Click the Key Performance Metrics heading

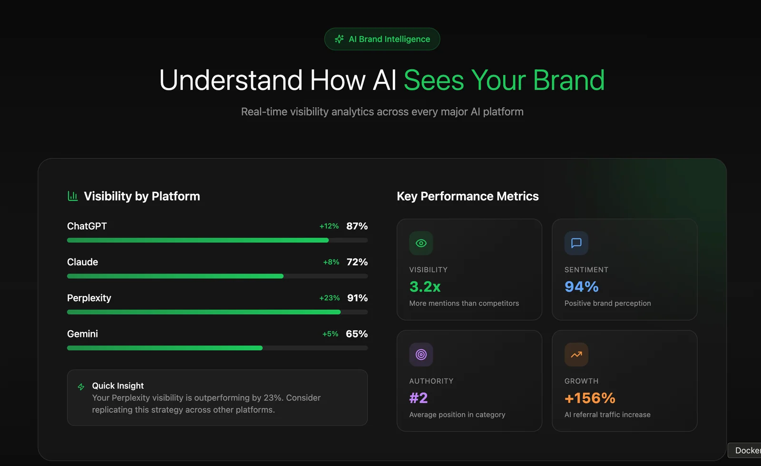point(468,196)
